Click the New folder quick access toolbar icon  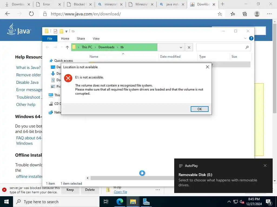tap(61, 31)
